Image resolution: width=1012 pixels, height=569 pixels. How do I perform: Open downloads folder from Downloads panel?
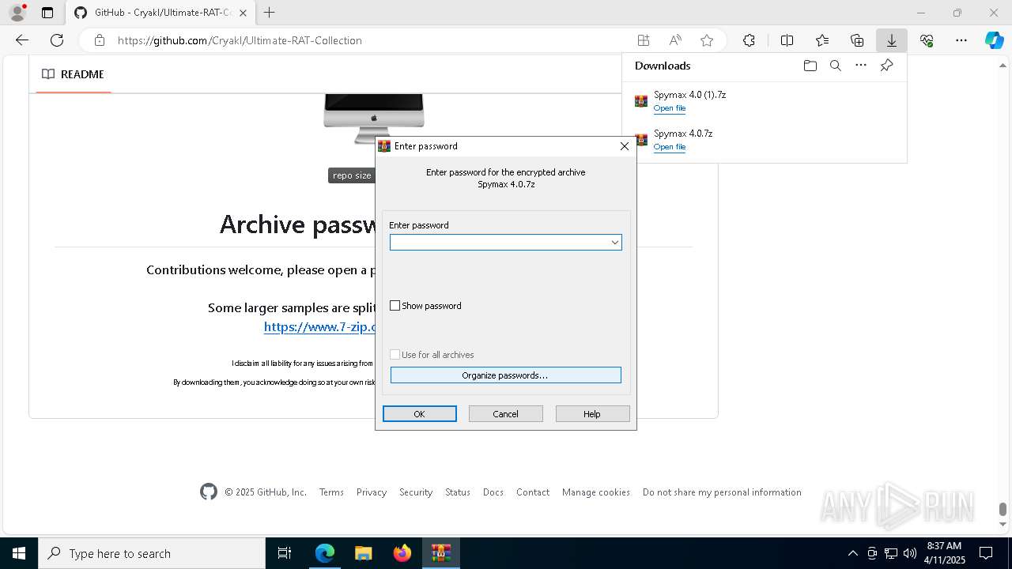tap(810, 66)
